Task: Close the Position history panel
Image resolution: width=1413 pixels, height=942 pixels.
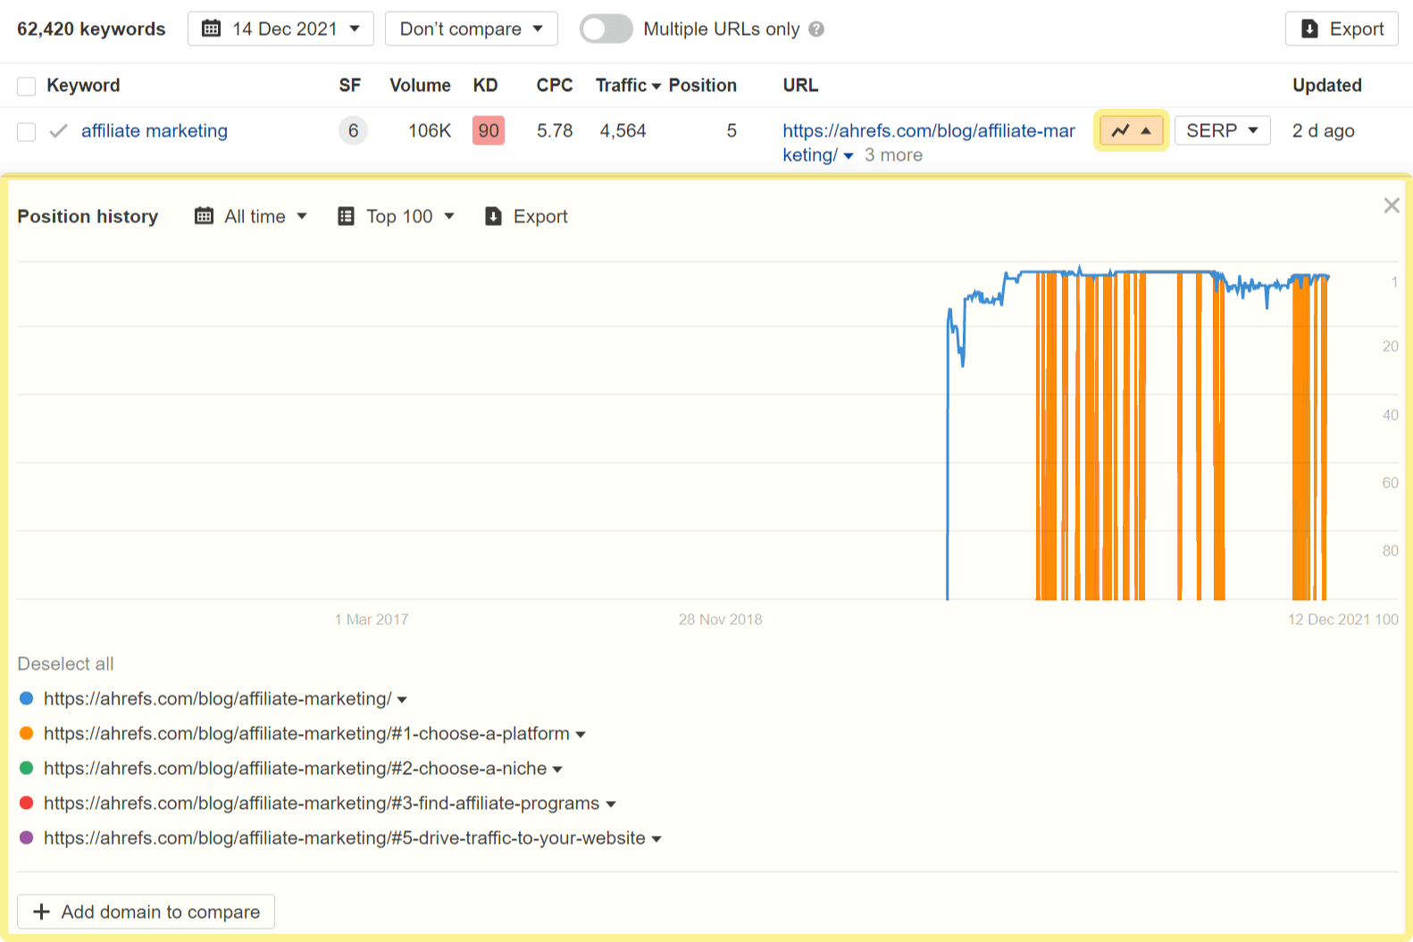Action: pyautogui.click(x=1391, y=206)
